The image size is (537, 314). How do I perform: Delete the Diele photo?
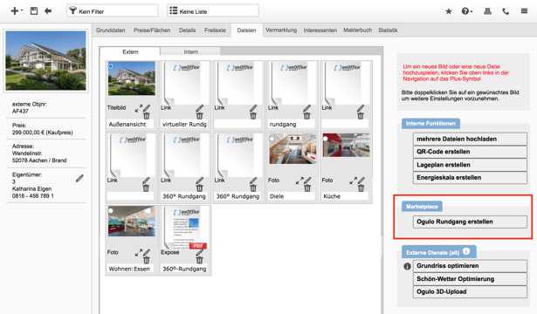coord(307,188)
